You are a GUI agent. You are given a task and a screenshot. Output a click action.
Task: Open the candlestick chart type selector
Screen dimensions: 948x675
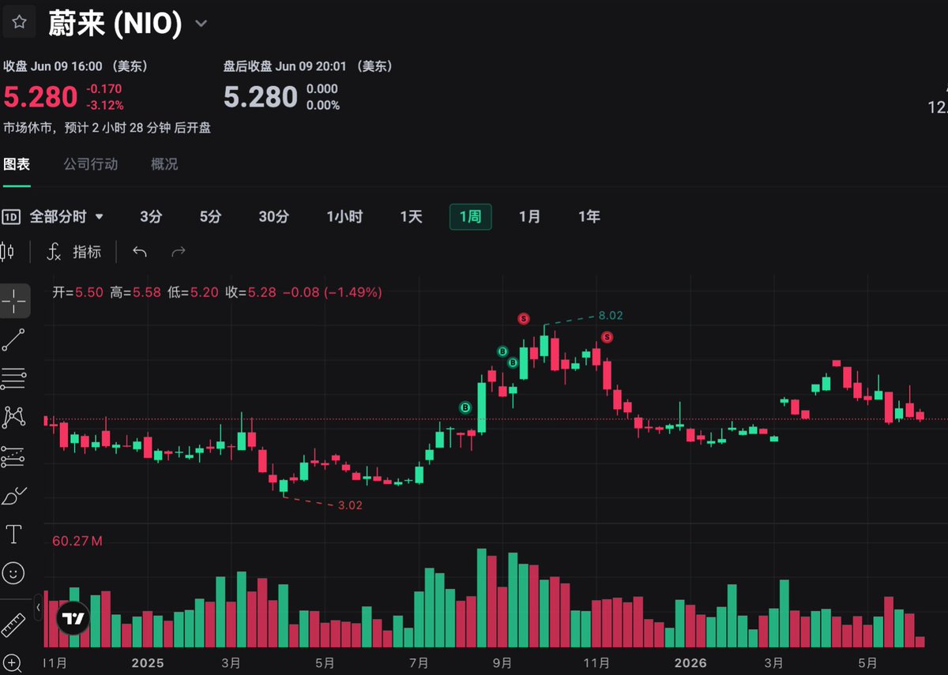(8, 252)
